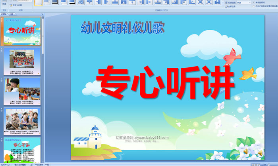The height and width of the screenshot is (166, 278).
Task: Select the left sound icon on slide
Action: [x=246, y=151]
